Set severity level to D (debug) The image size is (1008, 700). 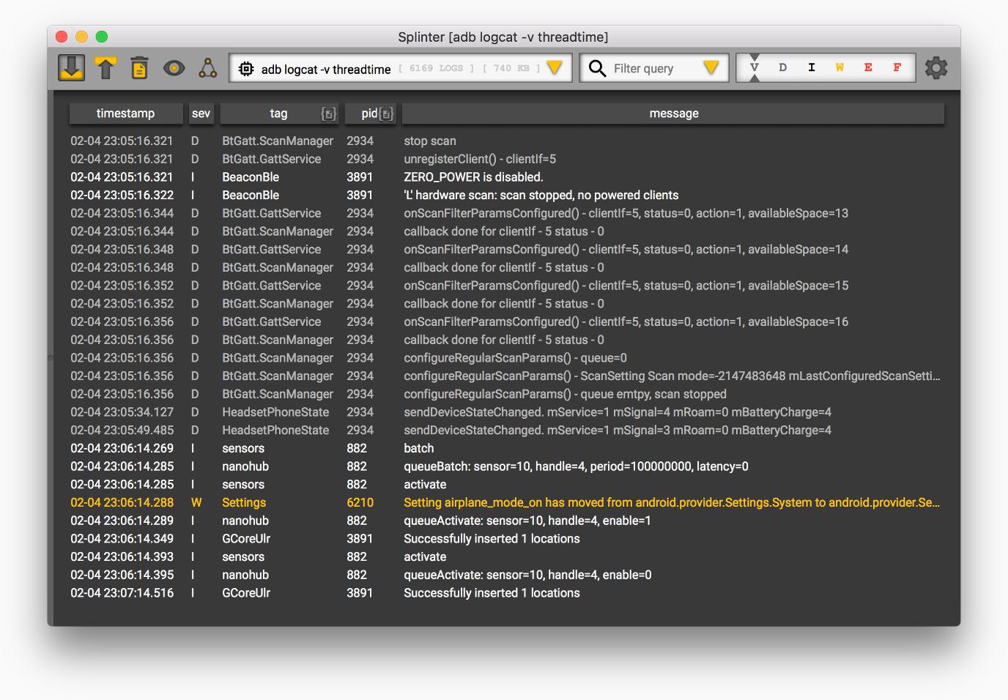click(782, 67)
